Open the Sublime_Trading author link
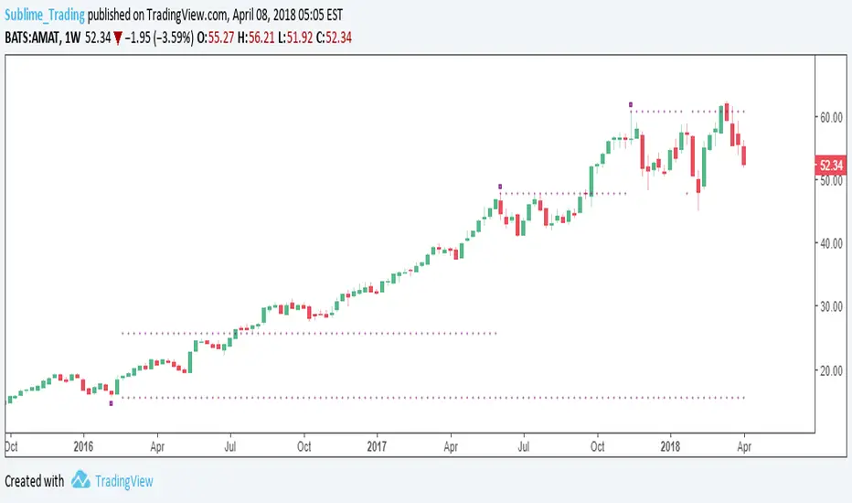This screenshot has height=503, width=852. pos(45,17)
